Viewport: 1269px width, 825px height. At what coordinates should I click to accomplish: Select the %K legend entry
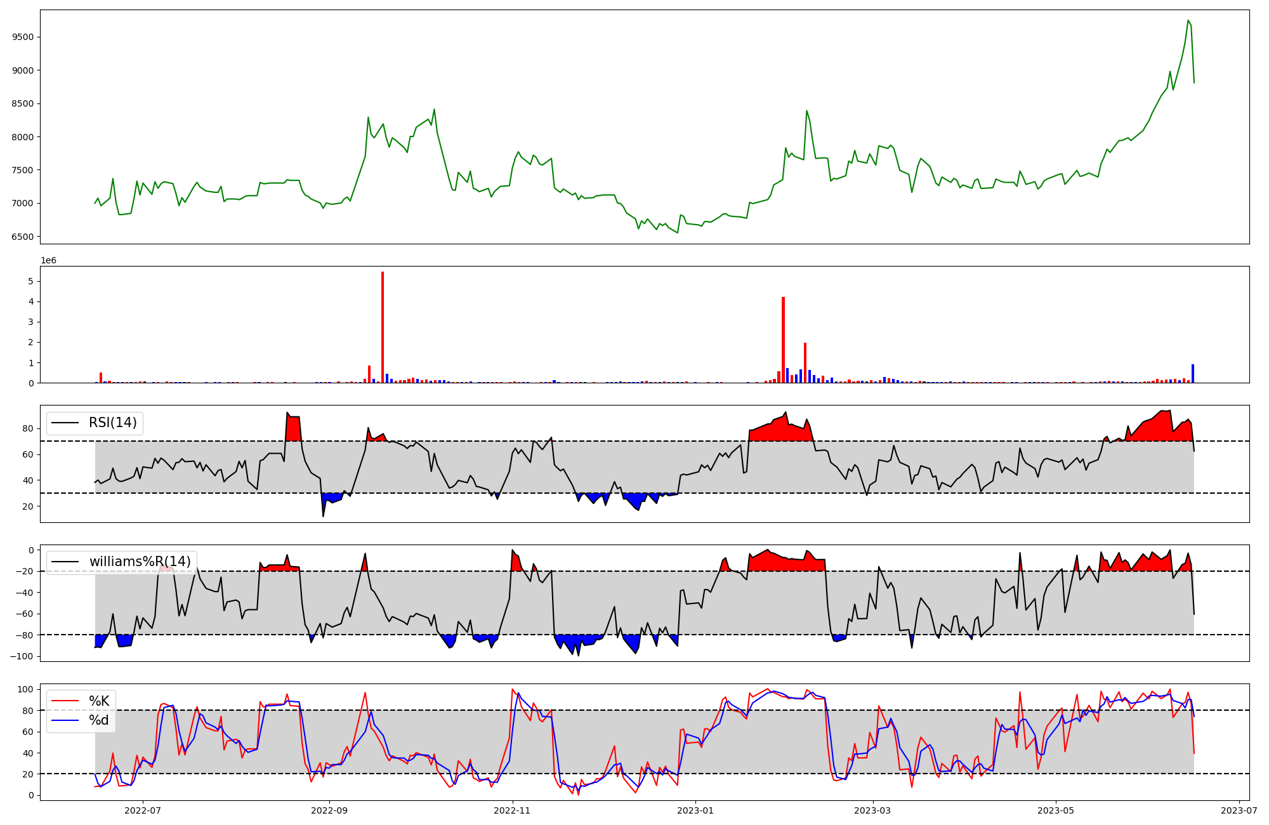click(x=99, y=701)
